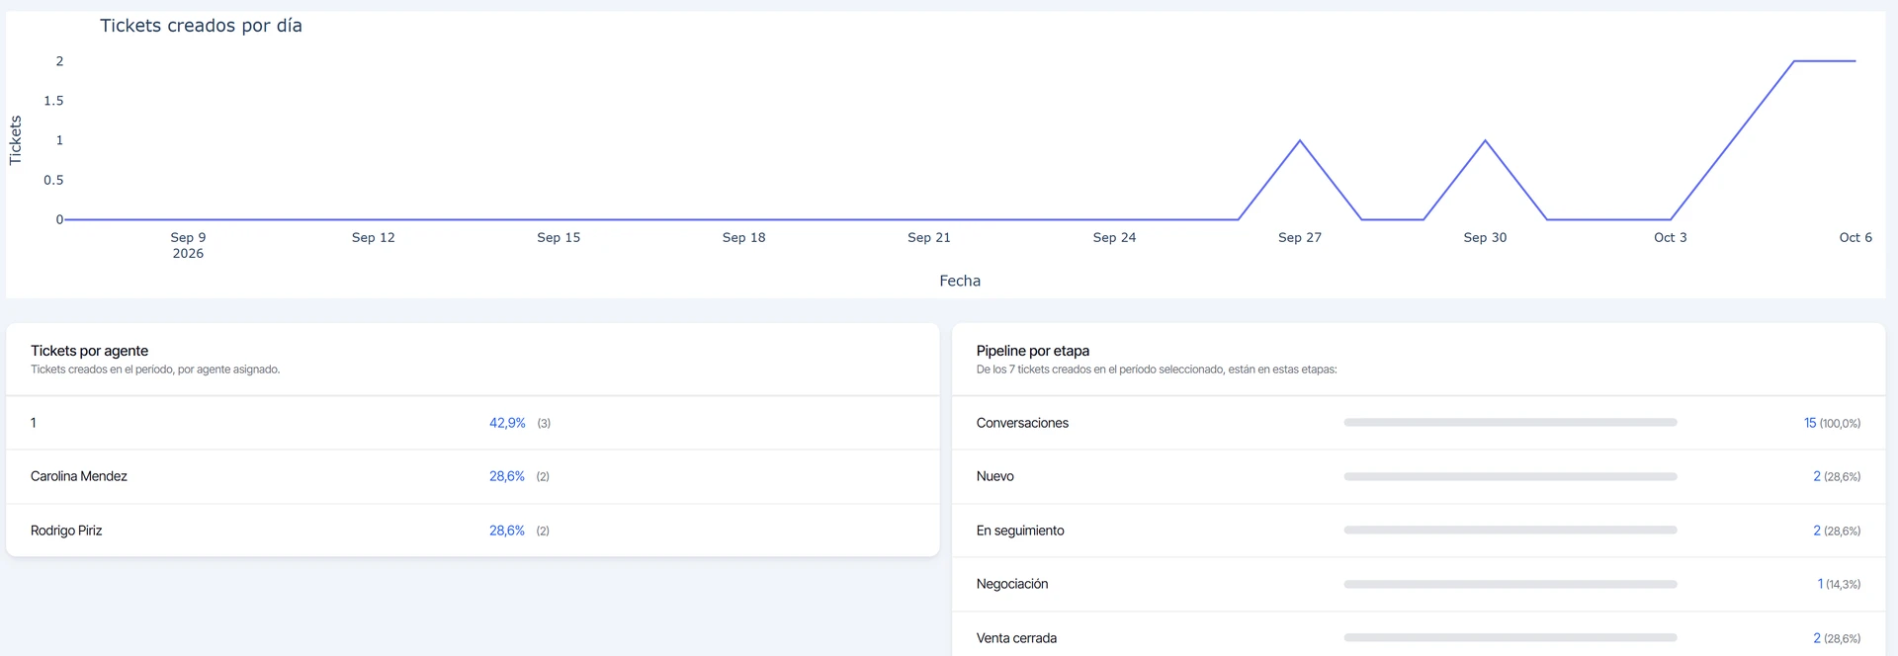Select the "Pipeline por etapa" heading
This screenshot has height=656, width=1898.
click(1033, 351)
